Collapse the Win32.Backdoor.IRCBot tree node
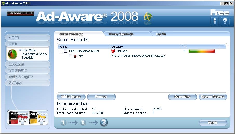 coord(60,51)
